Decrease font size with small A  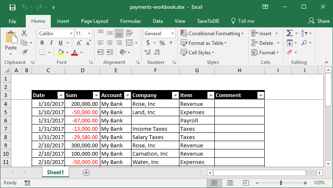[88, 43]
